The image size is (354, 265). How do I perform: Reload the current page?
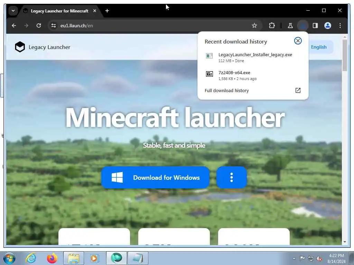click(x=39, y=26)
